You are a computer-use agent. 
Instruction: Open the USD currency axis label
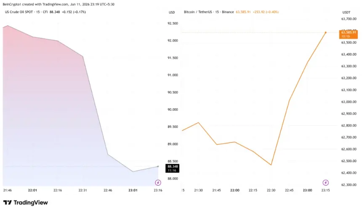172,13
